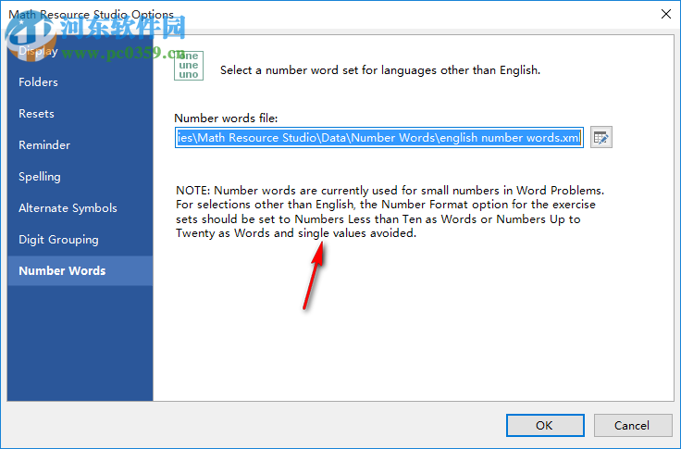Screen dimensions: 681x449
Task: Click the browse number words file icon
Action: pos(601,137)
